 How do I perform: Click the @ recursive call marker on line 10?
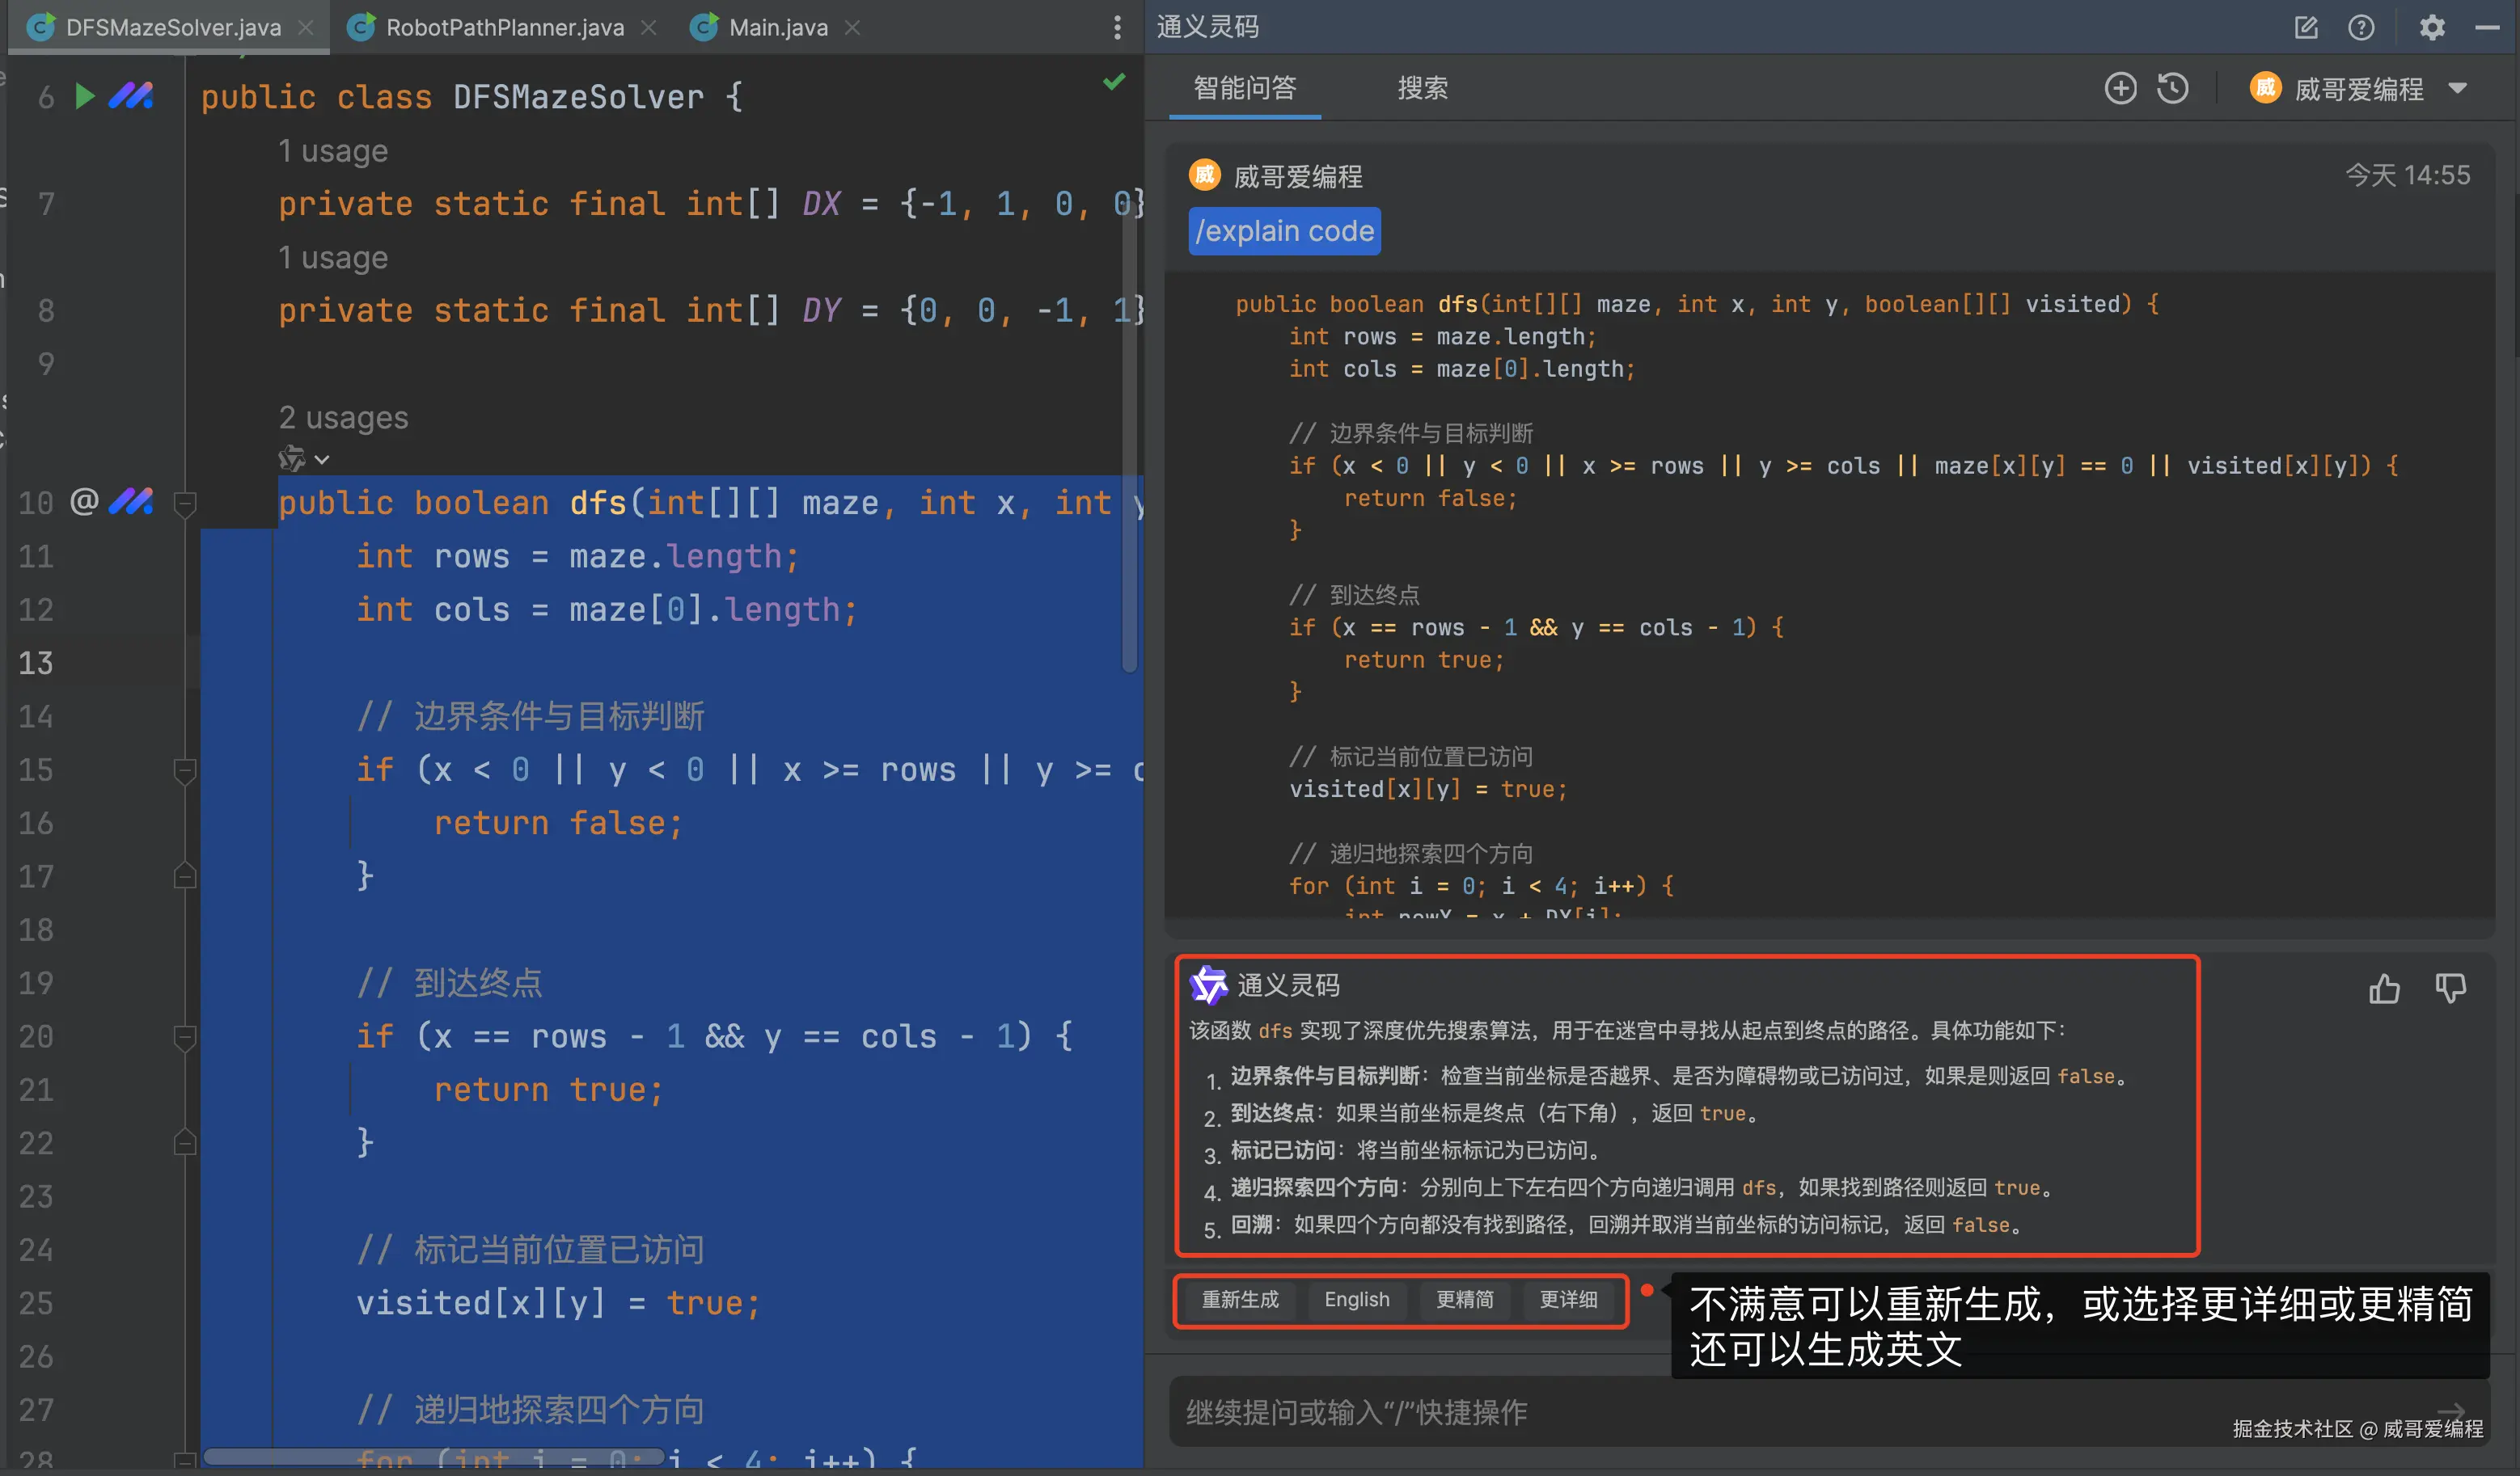[85, 502]
